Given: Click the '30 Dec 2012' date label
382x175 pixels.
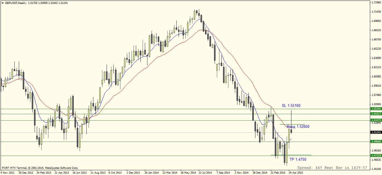Looking at the screenshot, I should (26, 173).
